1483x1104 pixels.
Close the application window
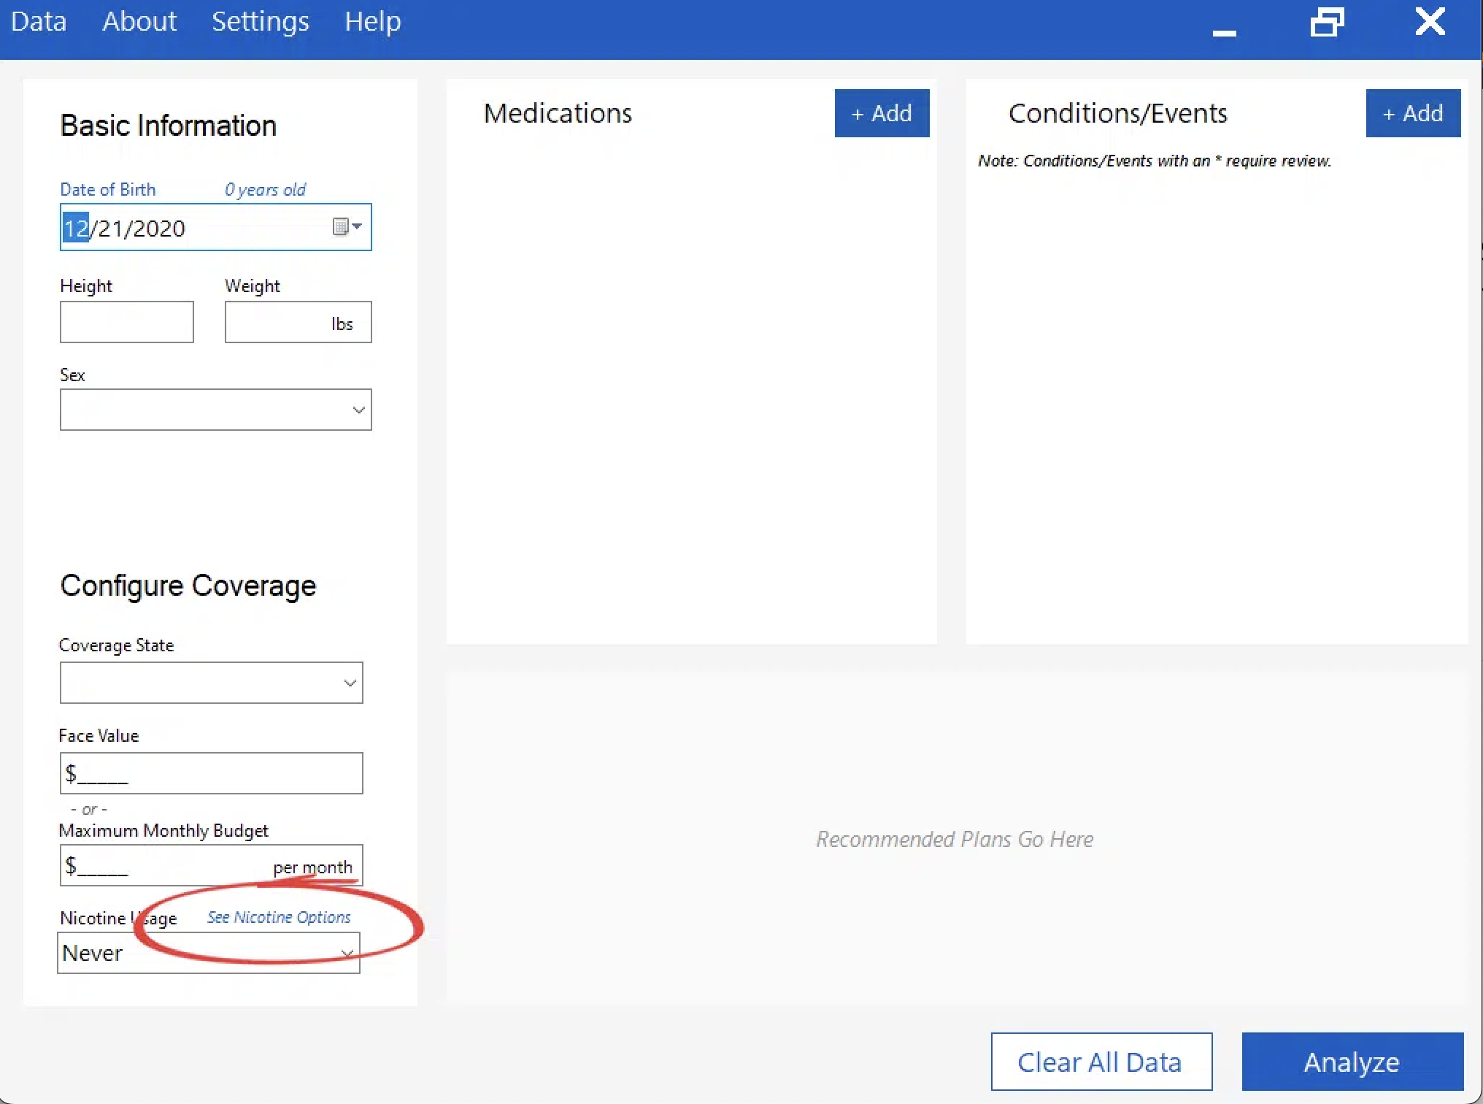tap(1430, 22)
